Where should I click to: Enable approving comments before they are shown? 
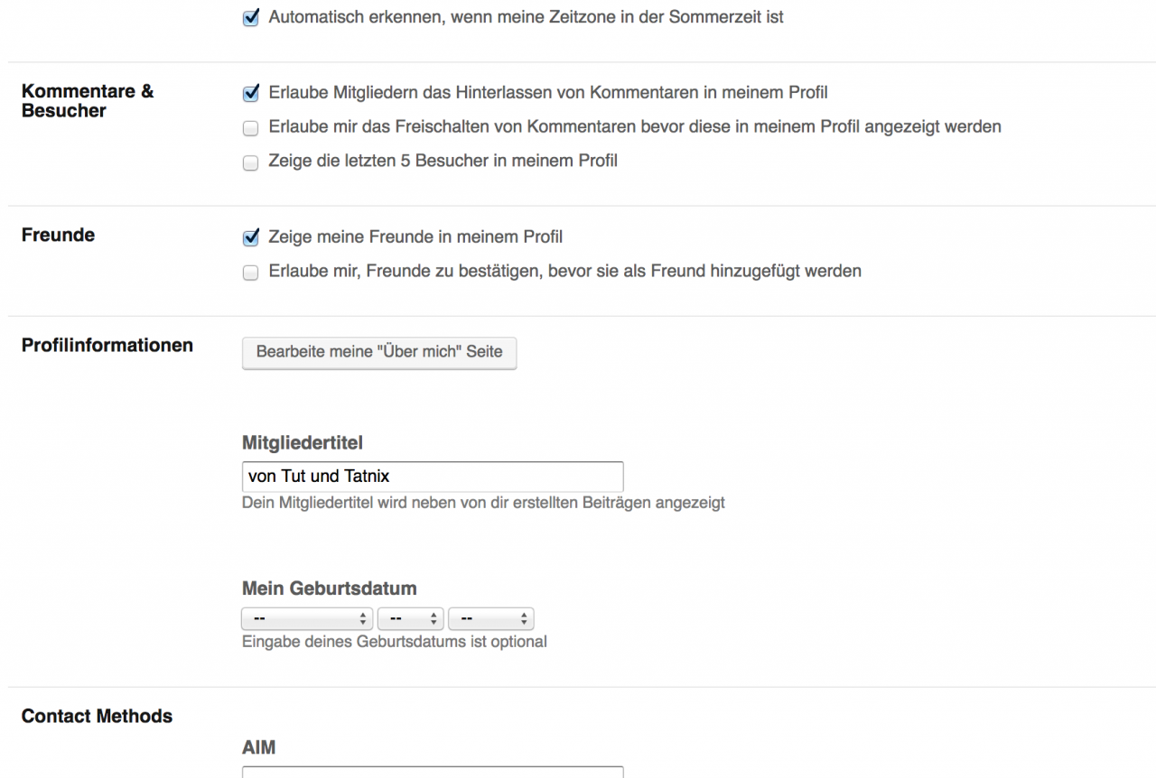tap(250, 127)
